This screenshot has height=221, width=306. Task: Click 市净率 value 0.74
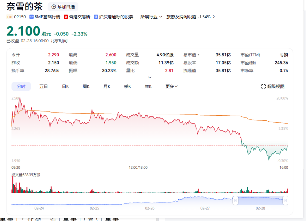tap(284, 71)
